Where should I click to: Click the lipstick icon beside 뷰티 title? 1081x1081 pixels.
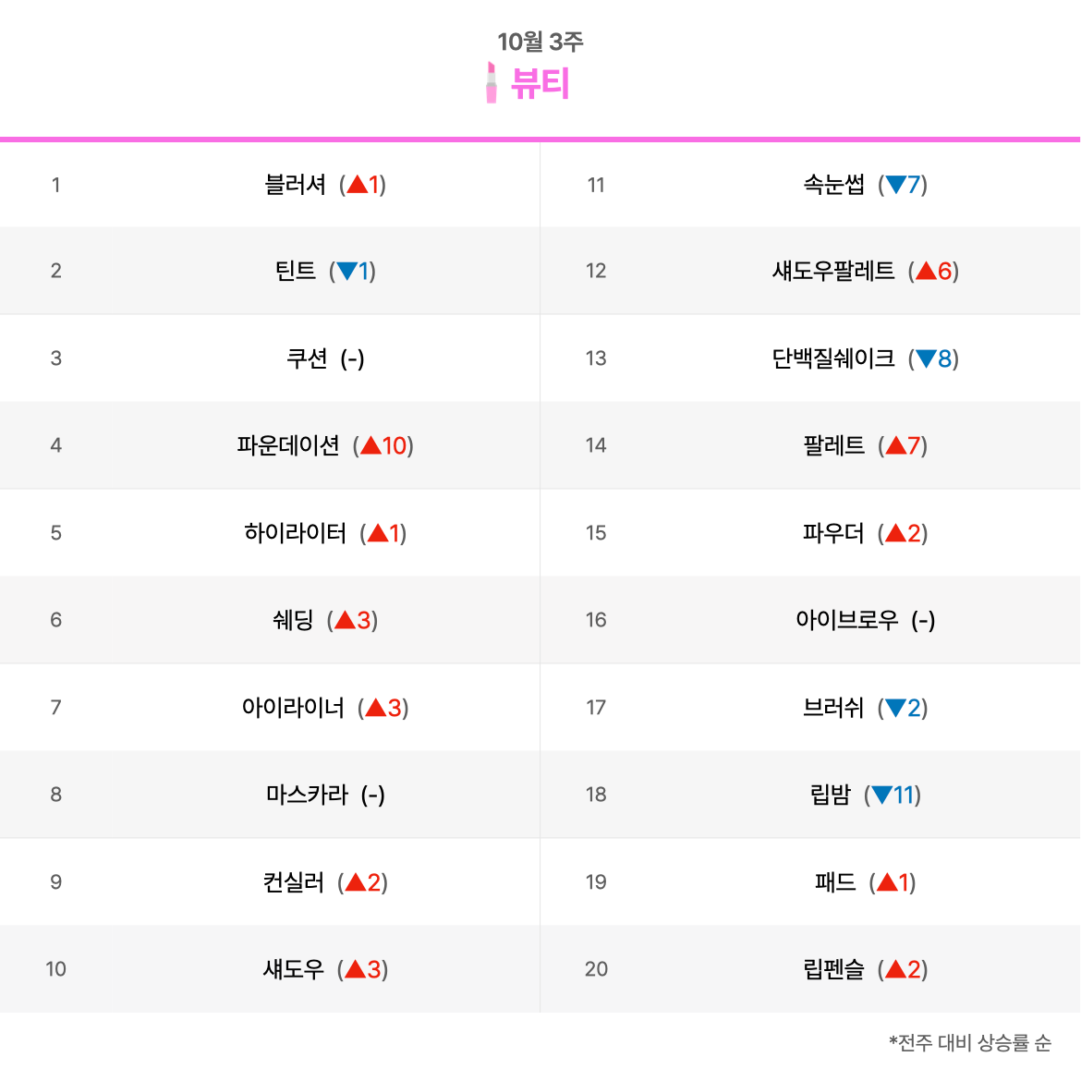(x=491, y=83)
